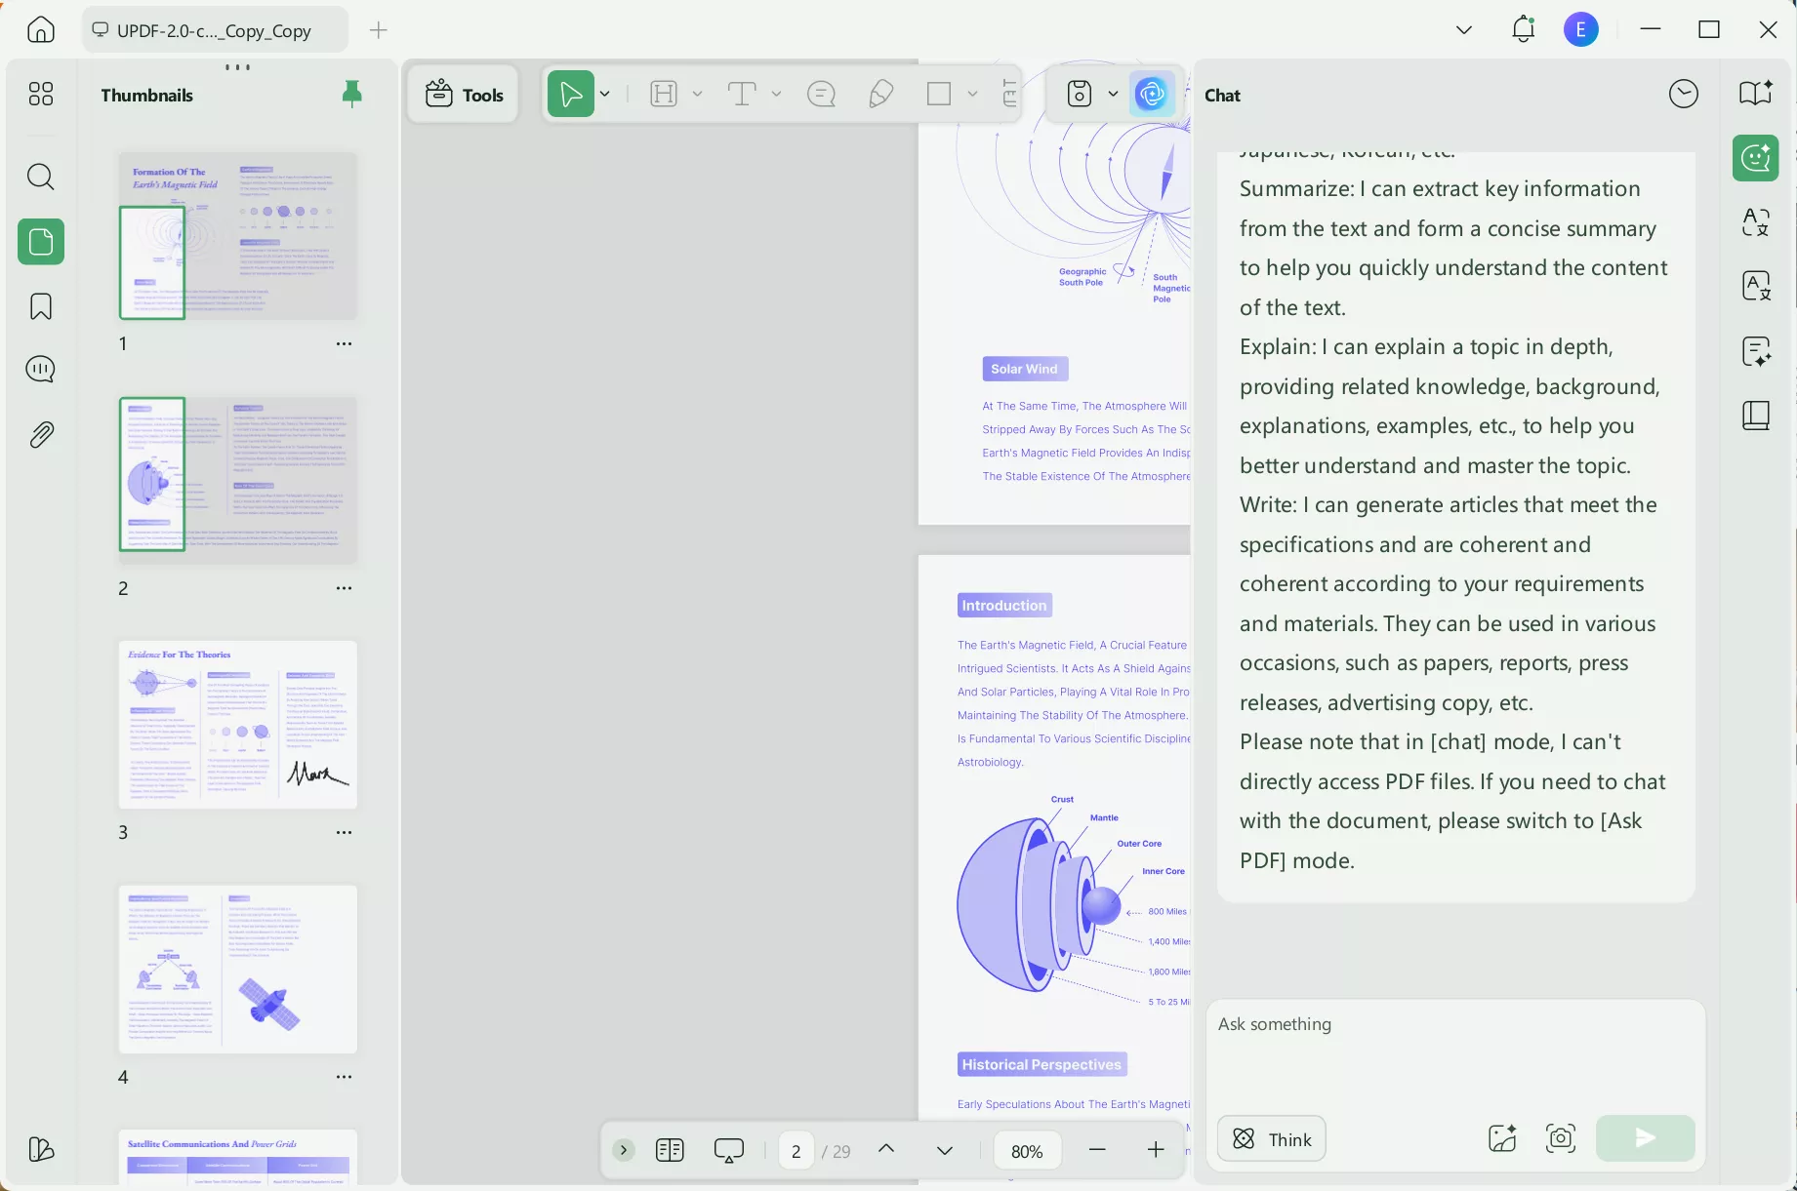
Task: Open the AI note summary icon
Action: [1756, 351]
